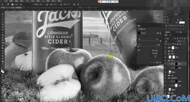The image size is (190, 102).
Task: Click the mask density slider handle
Action: (x=161, y=41)
